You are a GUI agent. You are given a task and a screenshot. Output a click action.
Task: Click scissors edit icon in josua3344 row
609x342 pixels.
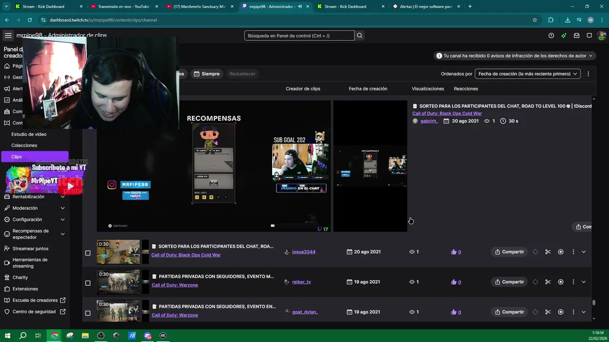(x=548, y=252)
